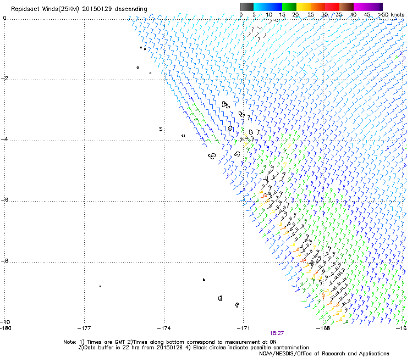Click the '40' legend scale label

click(353, 15)
